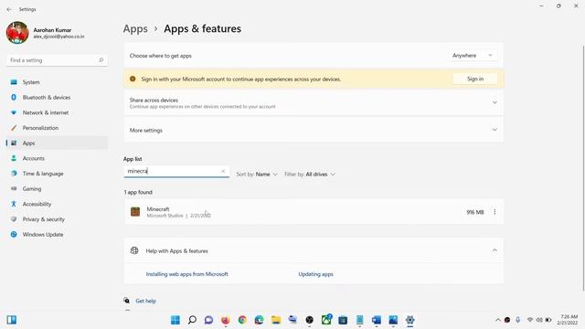Open the Anywhere dropdown for app sources
The width and height of the screenshot is (585, 329).
pyautogui.click(x=473, y=56)
